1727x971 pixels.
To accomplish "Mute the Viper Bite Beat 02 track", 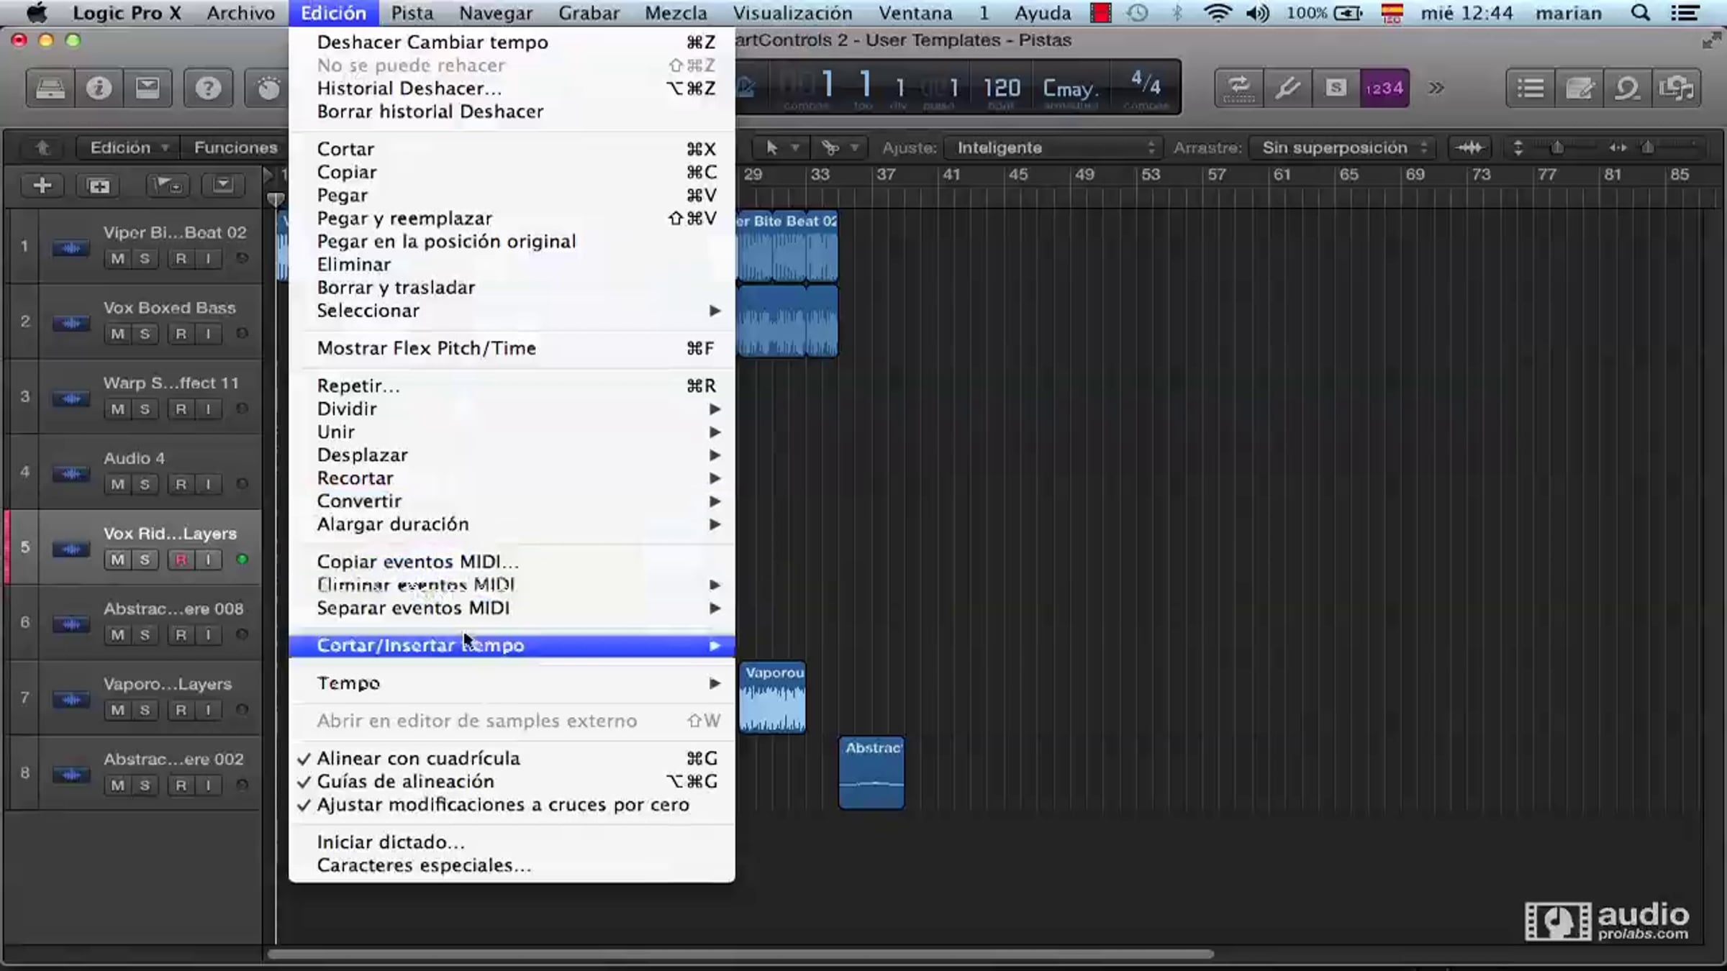I will tap(117, 259).
